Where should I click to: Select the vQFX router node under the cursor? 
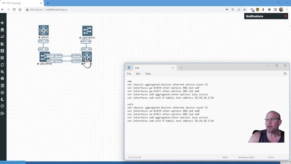(x=87, y=57)
